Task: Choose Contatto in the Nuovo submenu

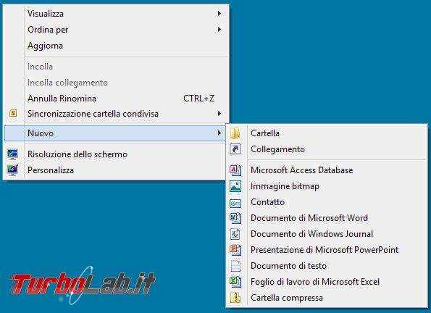Action: point(327,202)
